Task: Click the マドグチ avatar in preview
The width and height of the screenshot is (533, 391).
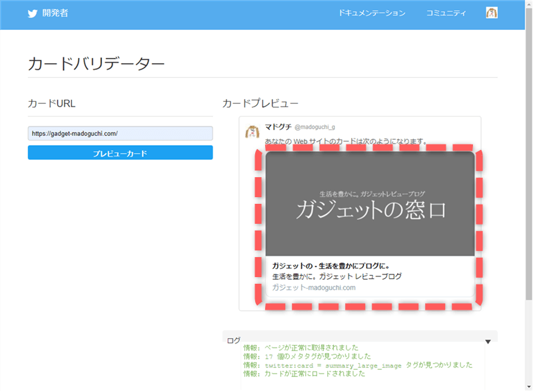Action: coord(253,131)
